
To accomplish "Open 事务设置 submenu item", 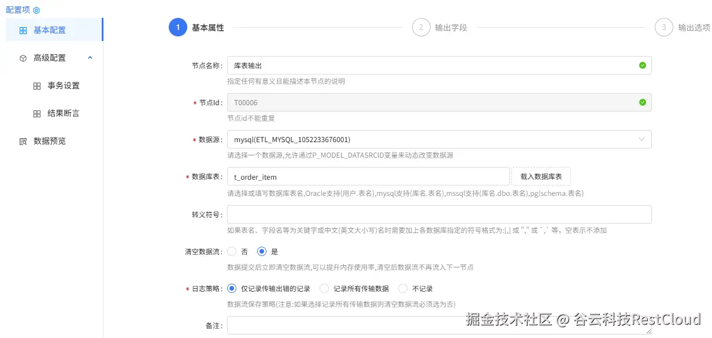I will tap(54, 86).
